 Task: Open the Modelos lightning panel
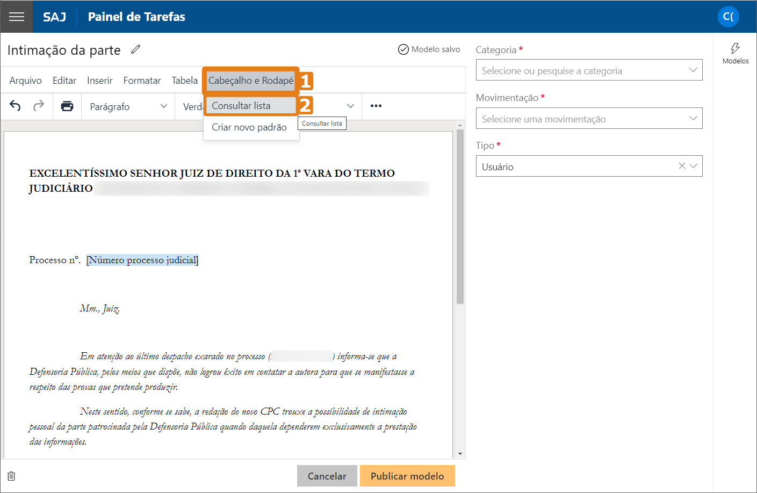coord(736,53)
